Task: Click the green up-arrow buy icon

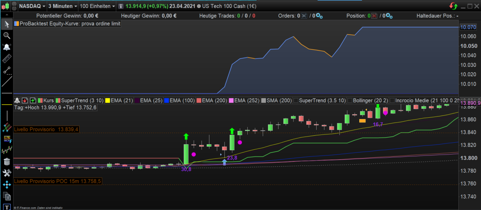Action: [33, 100]
